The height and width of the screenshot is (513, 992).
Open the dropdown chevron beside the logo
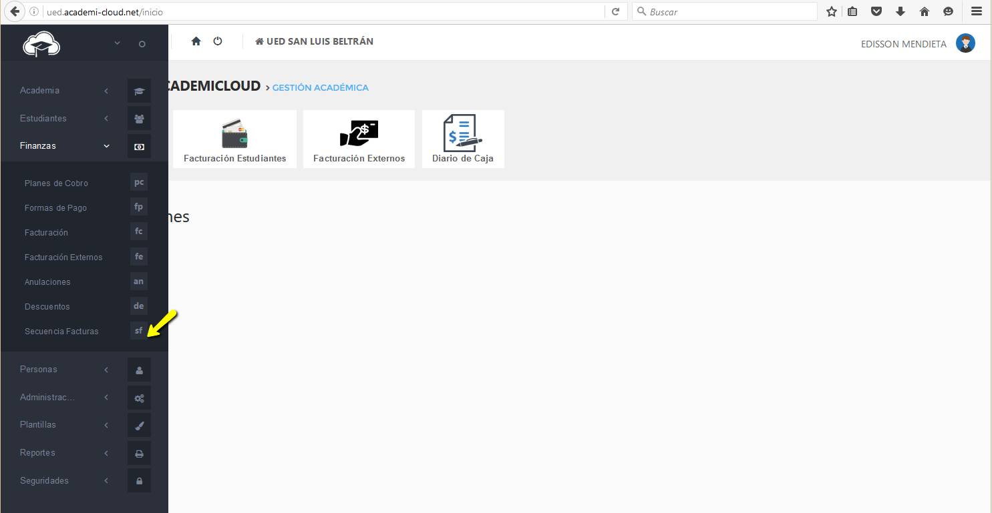(117, 43)
